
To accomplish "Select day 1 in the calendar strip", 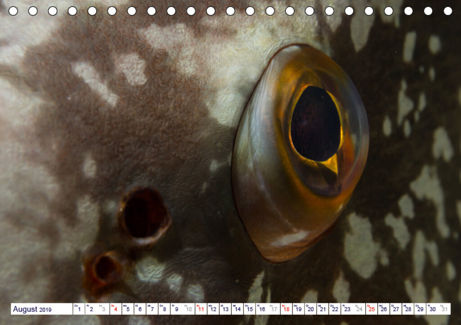I will coord(79,309).
